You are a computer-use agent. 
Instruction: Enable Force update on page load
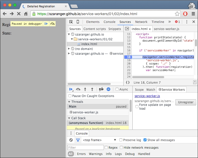pos(137,107)
